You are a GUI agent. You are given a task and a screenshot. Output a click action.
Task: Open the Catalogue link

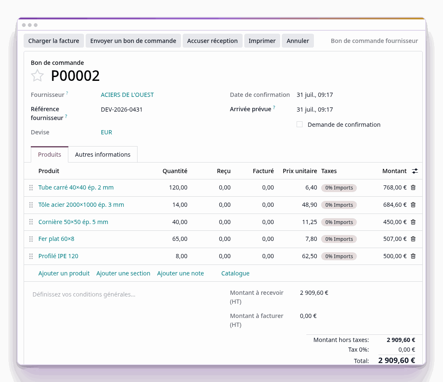235,273
